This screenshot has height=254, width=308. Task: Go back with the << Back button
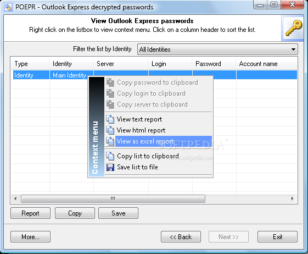(181, 237)
